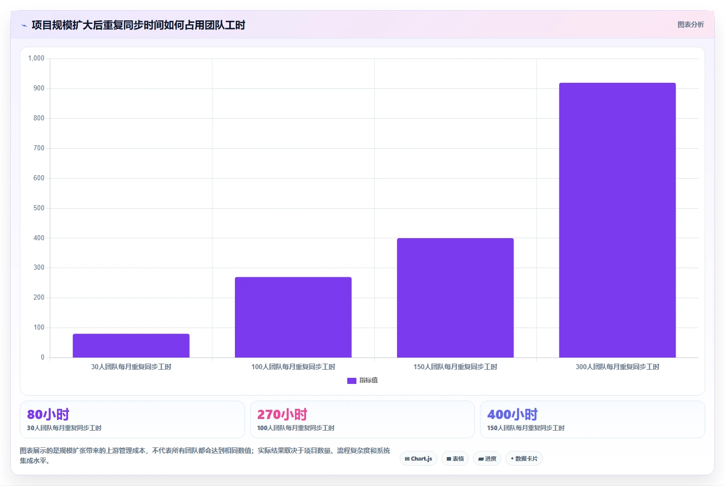
Task: Click the y-axis value 900
Action: (x=39, y=88)
